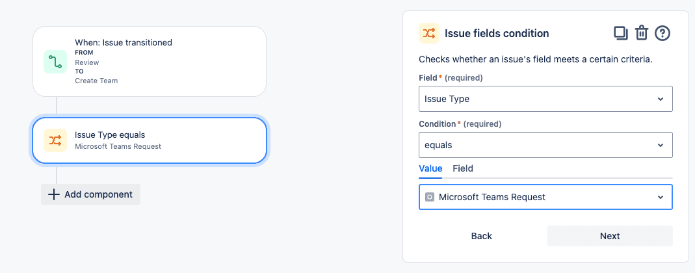Open the Condition dropdown showing equals
This screenshot has height=273, width=695.
point(545,145)
